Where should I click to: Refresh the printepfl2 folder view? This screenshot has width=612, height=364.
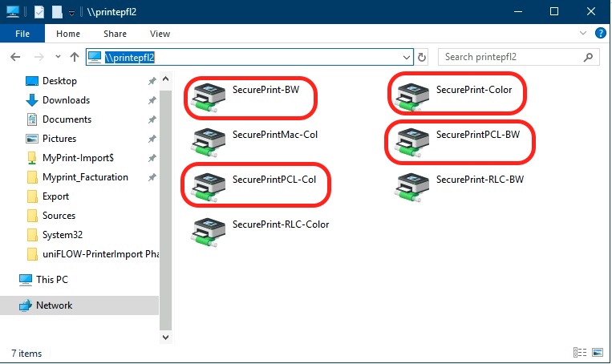(422, 58)
